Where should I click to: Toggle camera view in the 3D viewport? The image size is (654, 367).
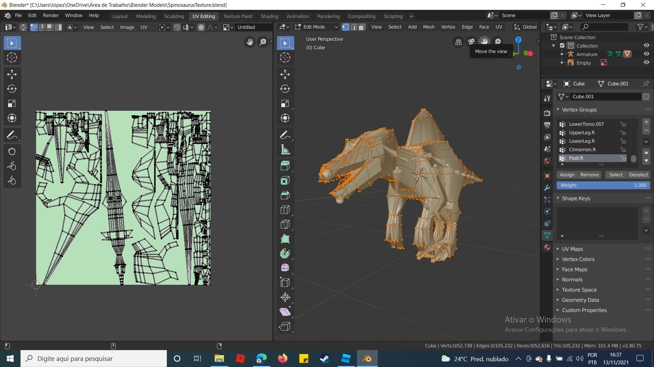tap(471, 42)
